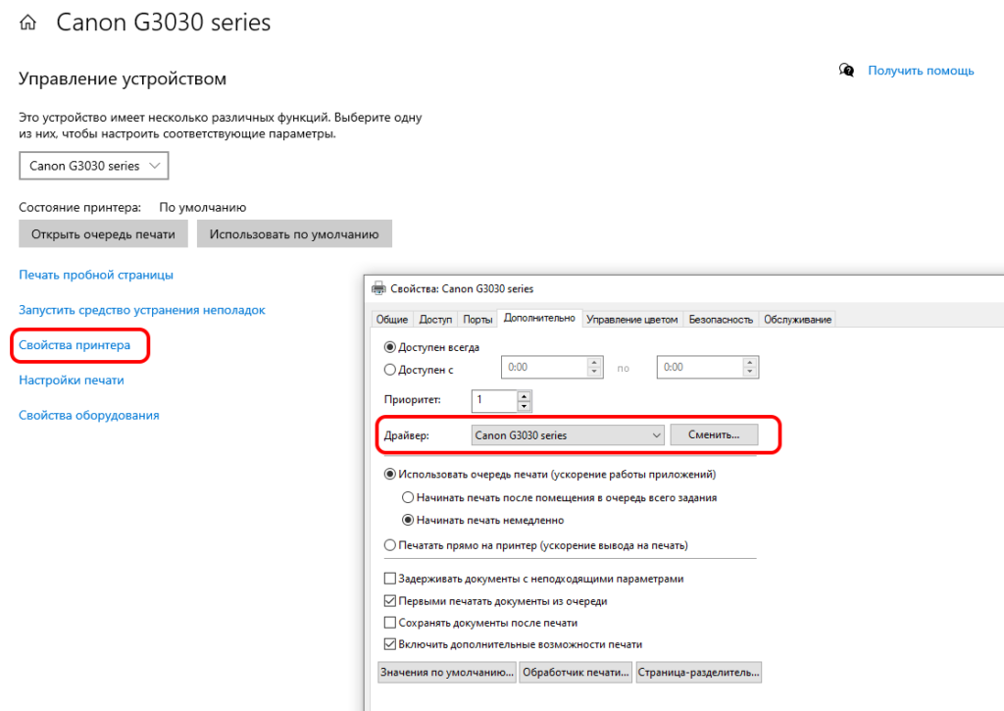Viewport: 1004px width, 711px height.
Task: Switch to the Порты tab
Action: (477, 320)
